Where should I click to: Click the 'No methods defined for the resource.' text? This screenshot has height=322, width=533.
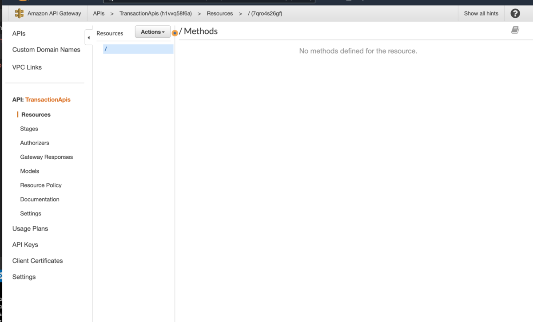pos(358,51)
